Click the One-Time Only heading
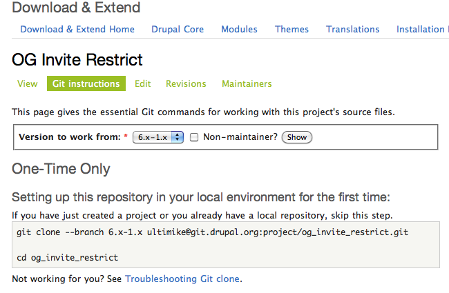The height and width of the screenshot is (293, 449). (61, 169)
